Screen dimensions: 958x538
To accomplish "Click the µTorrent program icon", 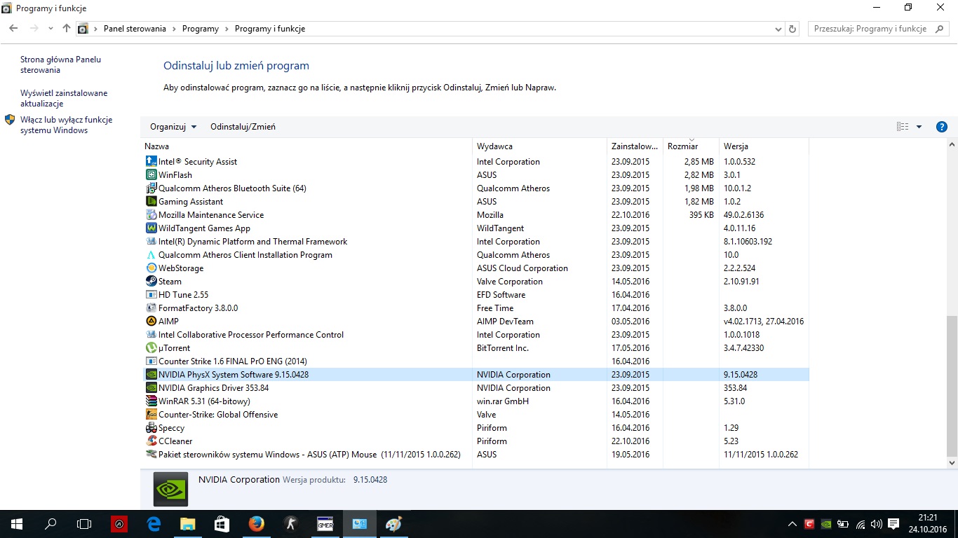I will pos(151,348).
